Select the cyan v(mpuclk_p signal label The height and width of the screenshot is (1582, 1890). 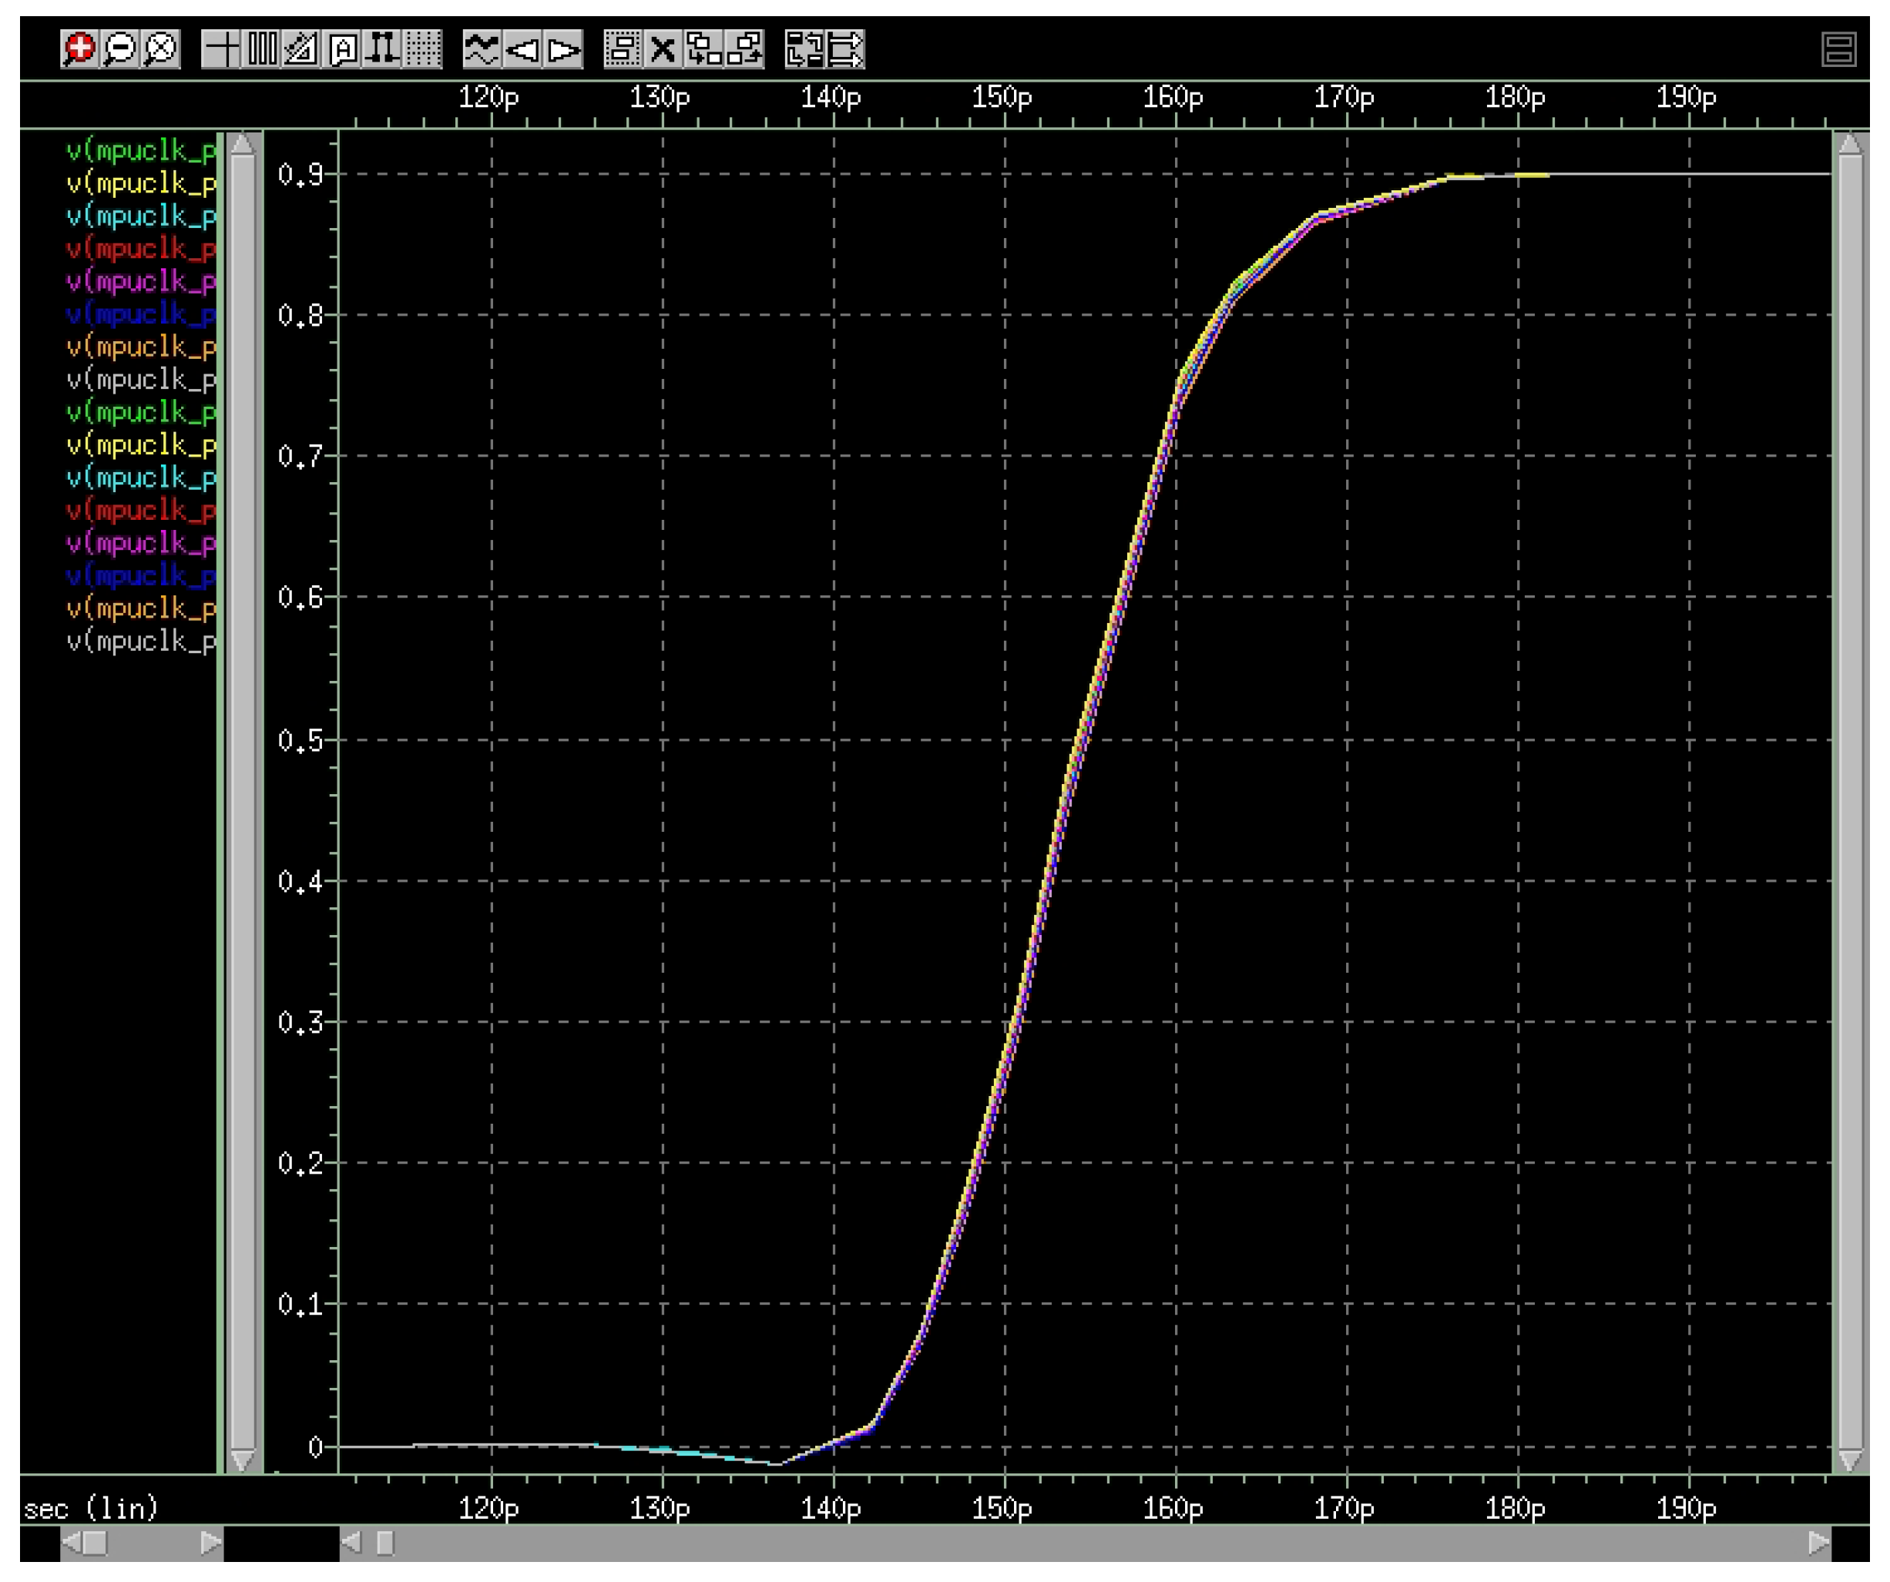141,216
